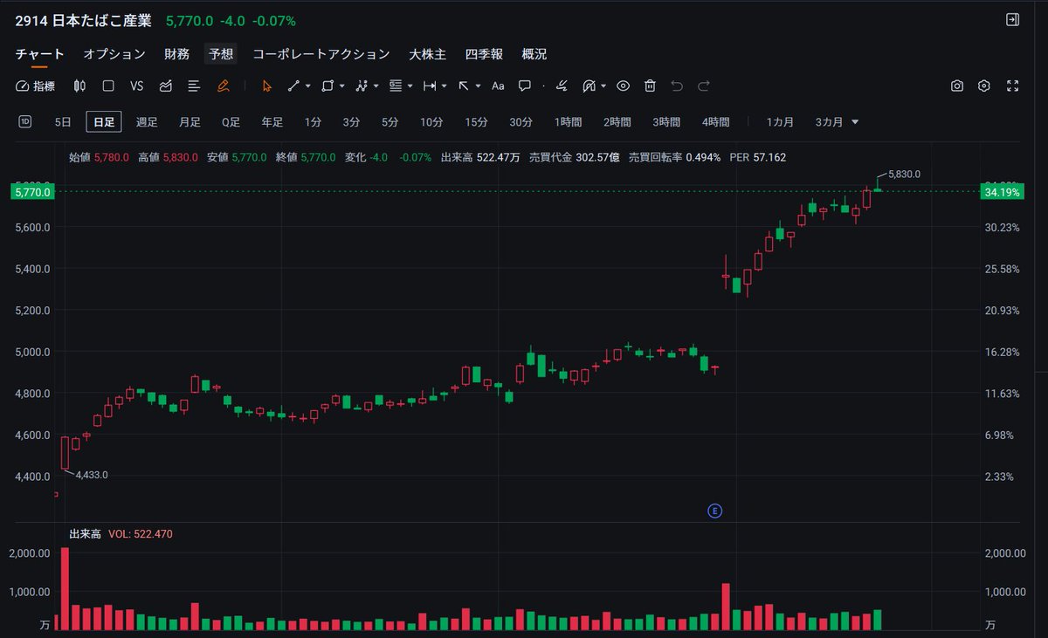Screen dimensions: 1048x638
Task: Click the undo arrow icon
Action: pyautogui.click(x=676, y=86)
